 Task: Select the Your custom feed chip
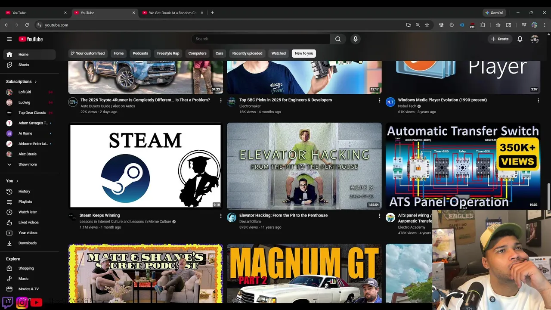(88, 53)
